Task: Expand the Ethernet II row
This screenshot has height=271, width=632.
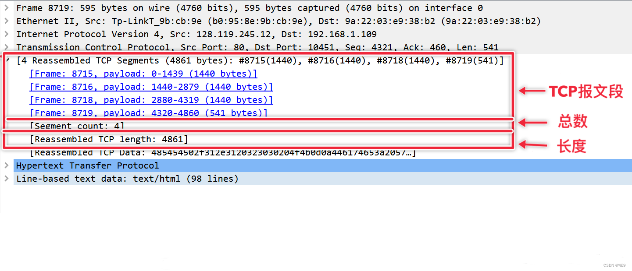Action: click(x=6, y=21)
